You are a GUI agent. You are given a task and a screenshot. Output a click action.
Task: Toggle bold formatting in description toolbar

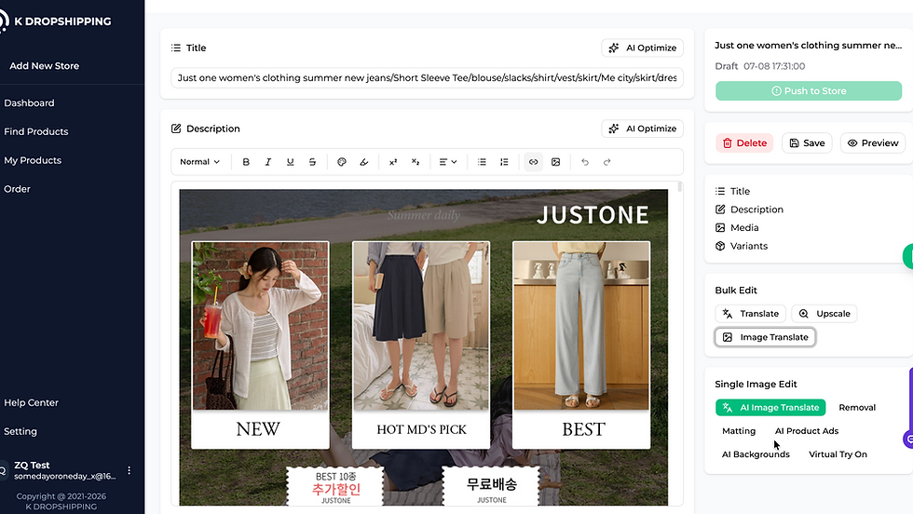click(246, 162)
